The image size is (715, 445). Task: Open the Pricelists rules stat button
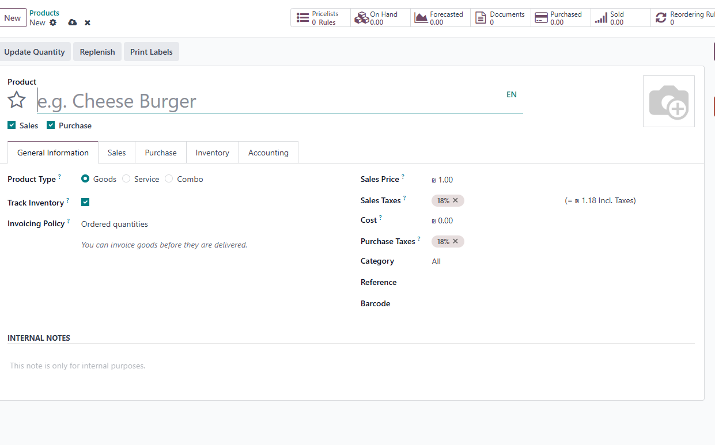tap(320, 18)
